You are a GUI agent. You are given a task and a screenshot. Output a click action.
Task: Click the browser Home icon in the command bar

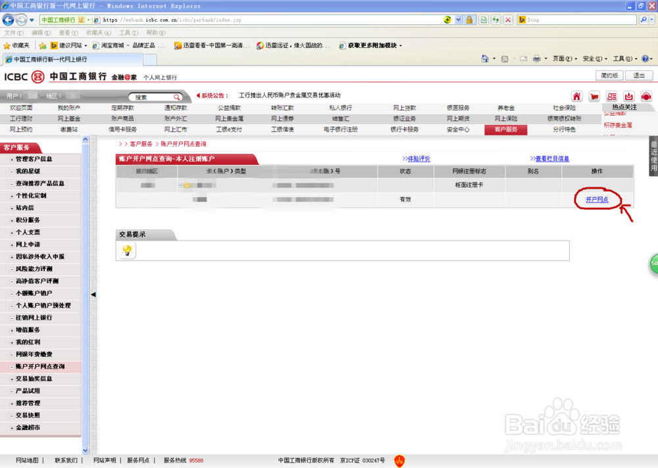pyautogui.click(x=485, y=59)
